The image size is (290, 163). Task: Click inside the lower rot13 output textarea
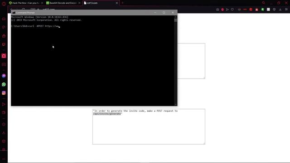(149, 127)
